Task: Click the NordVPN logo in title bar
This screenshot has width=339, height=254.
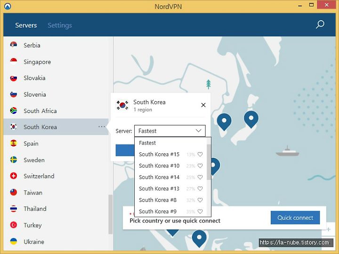Action: click(8, 6)
